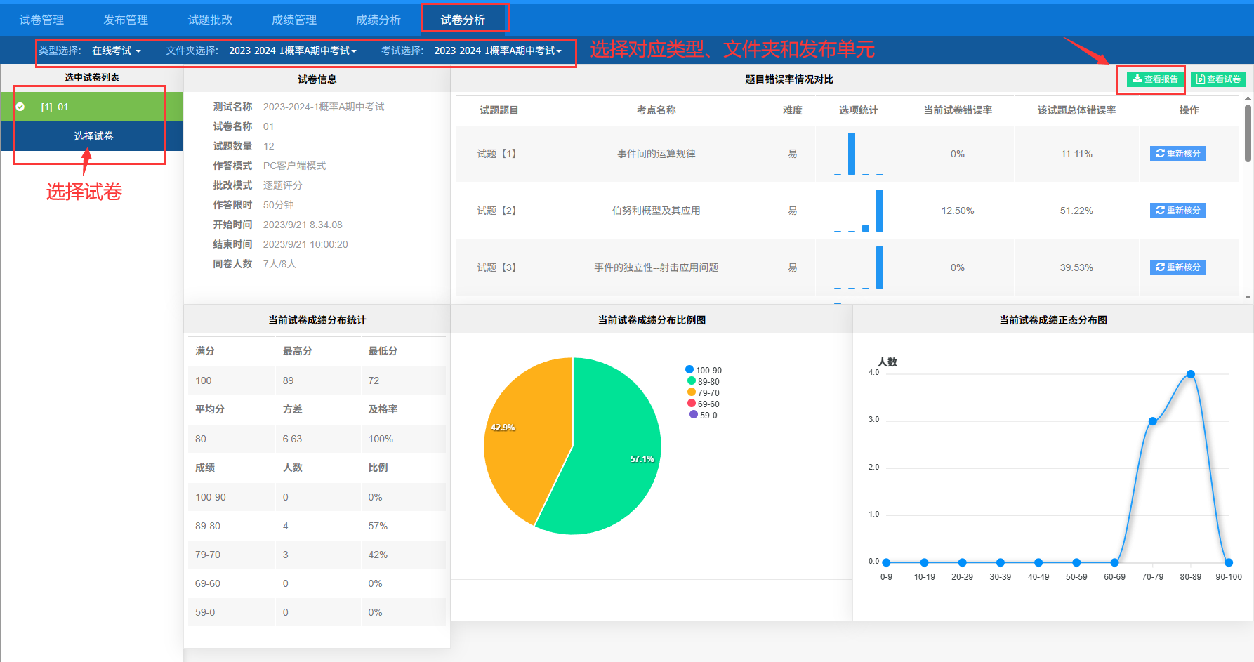
Task: Toggle the 69-60 legend entry
Action: pos(704,404)
